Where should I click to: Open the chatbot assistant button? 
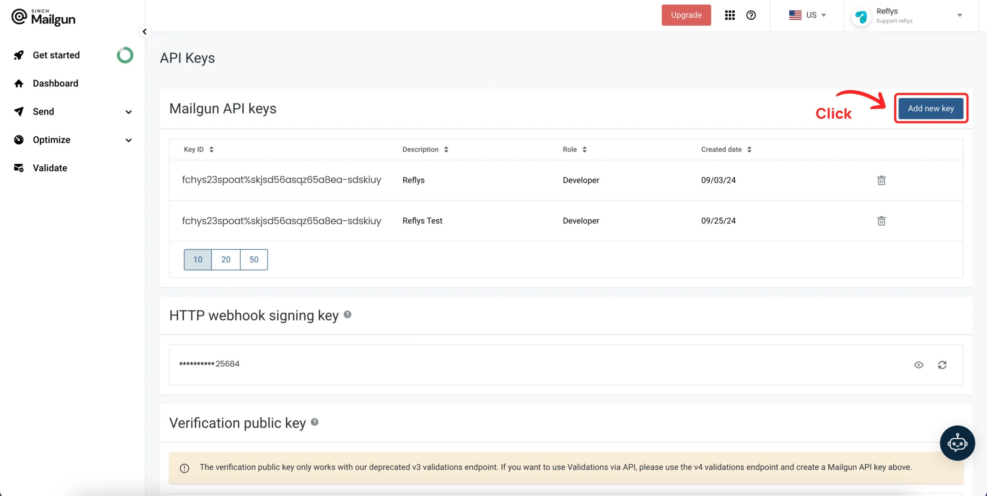point(957,443)
